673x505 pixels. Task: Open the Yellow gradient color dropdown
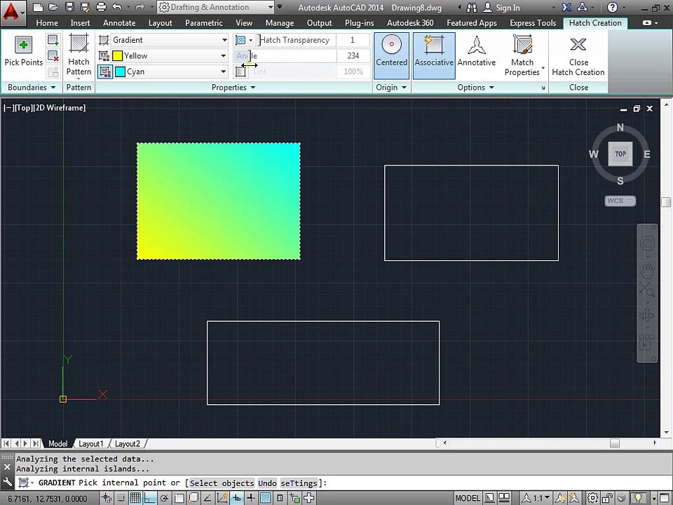(x=170, y=55)
